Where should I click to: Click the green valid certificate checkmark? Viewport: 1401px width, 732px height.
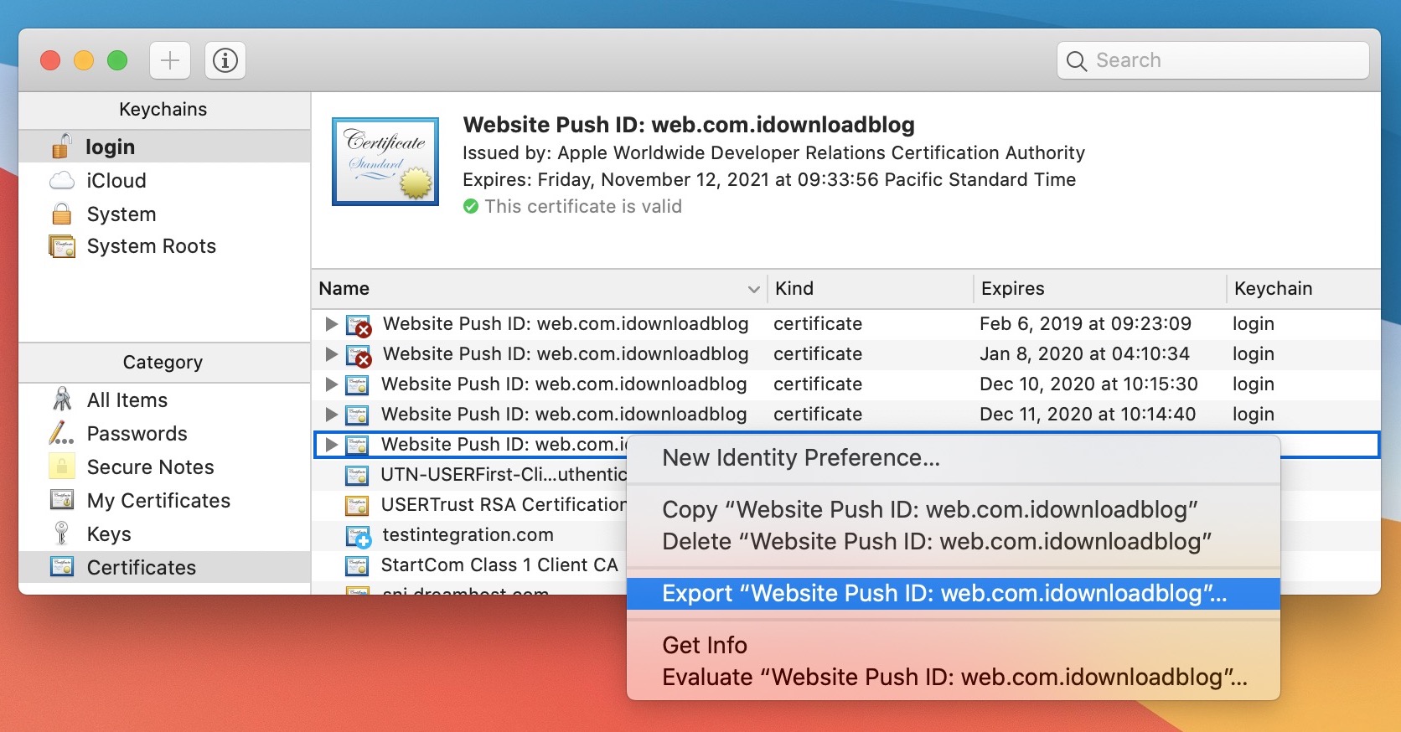point(471,206)
